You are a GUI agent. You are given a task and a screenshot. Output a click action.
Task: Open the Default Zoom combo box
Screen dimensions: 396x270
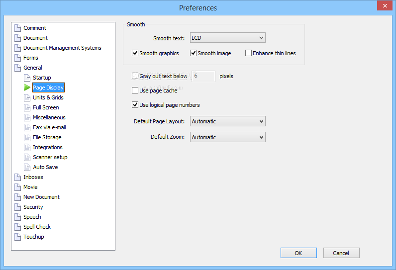(227, 137)
